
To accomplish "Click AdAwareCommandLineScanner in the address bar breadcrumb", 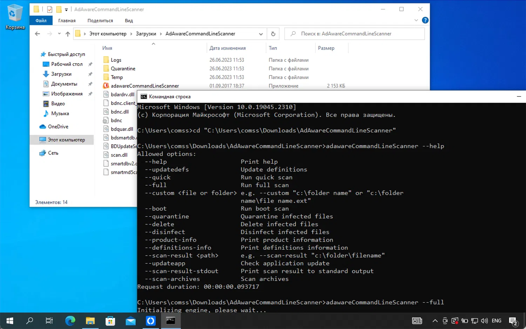I will tap(200, 34).
